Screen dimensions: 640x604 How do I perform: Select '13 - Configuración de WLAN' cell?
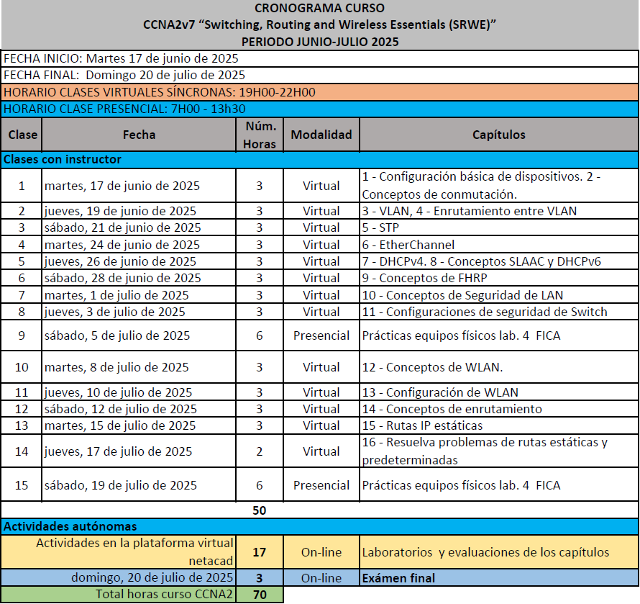tap(499, 392)
